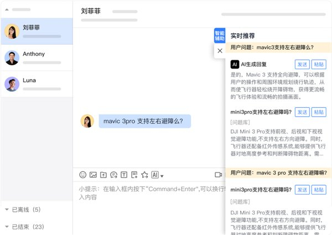Open the emoji picker in the chat toolbar
Image resolution: width=332 pixels, height=235 pixels.
(83, 175)
